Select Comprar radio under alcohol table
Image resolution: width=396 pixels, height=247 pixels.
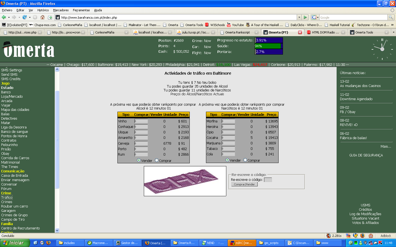click(x=157, y=161)
